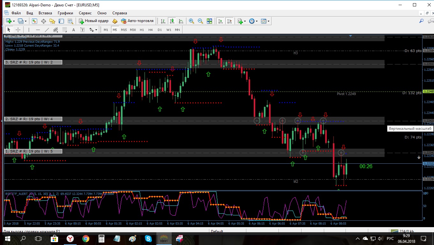Screen dimensions: 434x245
Task: Switch chart to Line chart mode
Action: (181, 21)
